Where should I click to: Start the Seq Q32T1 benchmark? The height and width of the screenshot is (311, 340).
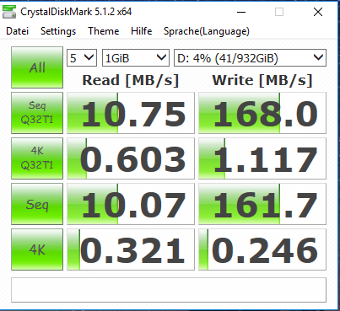coord(37,113)
